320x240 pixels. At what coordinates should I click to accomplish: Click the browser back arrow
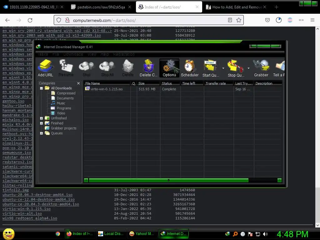[7, 20]
